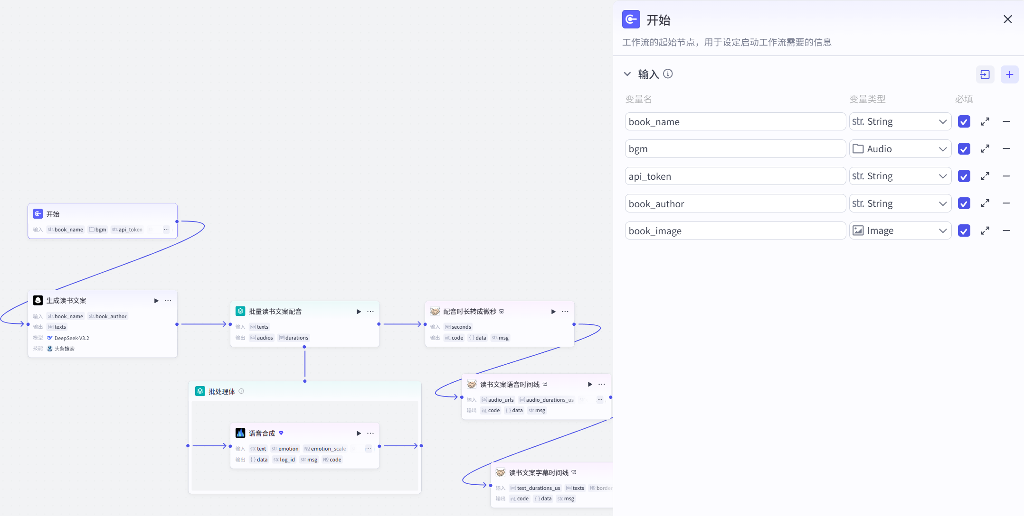Remove the book_image variable row

pyautogui.click(x=1006, y=231)
